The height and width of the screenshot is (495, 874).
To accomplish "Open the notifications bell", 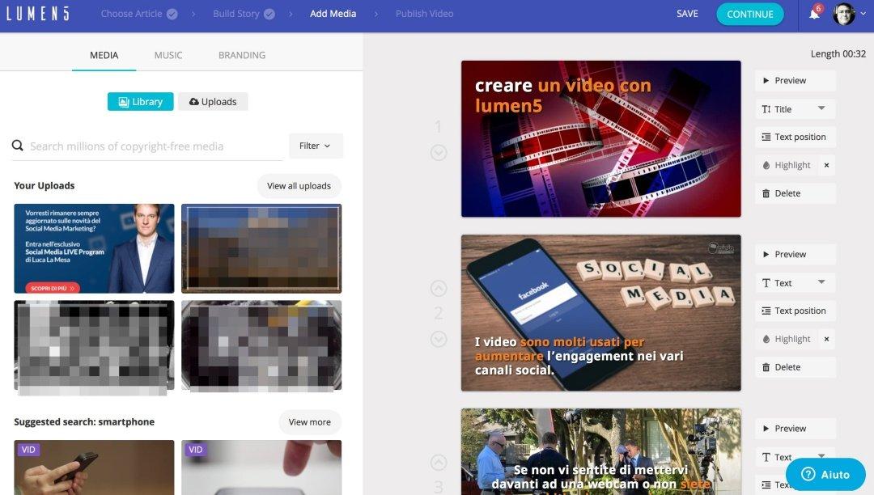I will pos(814,14).
